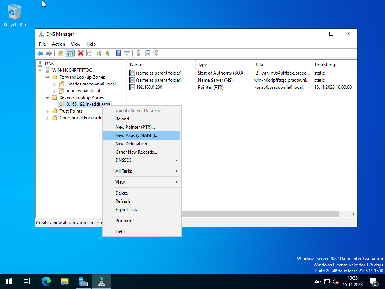Image resolution: width=385 pixels, height=289 pixels.
Task: Open the File menu
Action: [42, 44]
